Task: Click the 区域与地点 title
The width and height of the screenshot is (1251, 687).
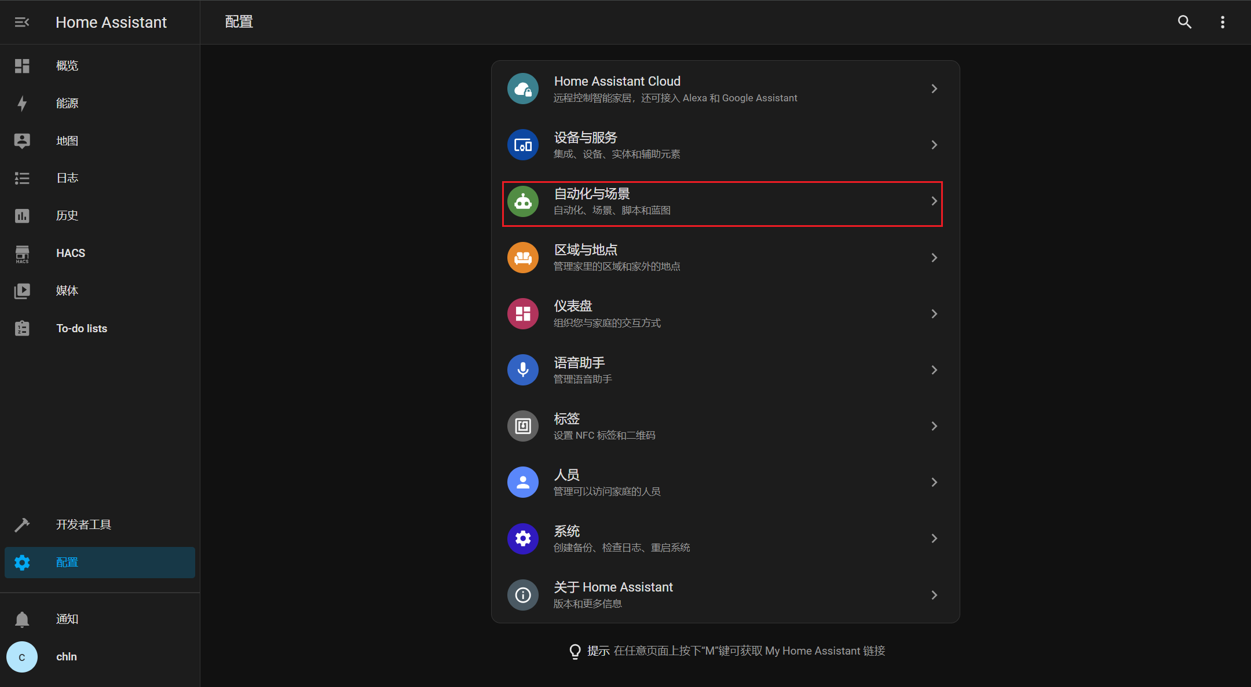Action: pyautogui.click(x=586, y=249)
